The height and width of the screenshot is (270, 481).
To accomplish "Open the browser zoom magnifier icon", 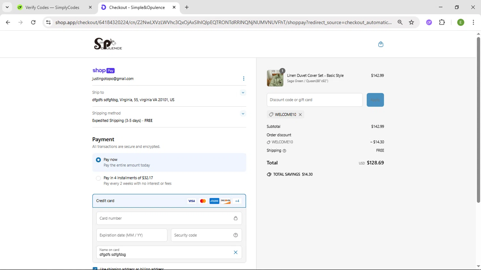I will click(400, 22).
